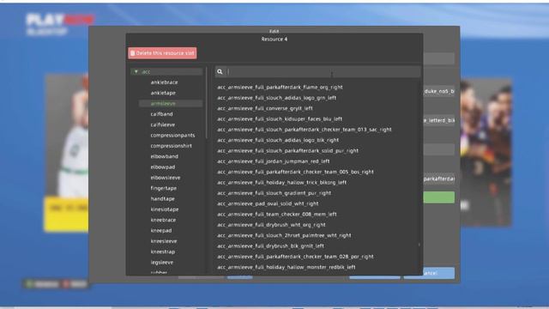Choose acc_armsleeve_full_holiday_hallow_trick_blkorg_left
This screenshot has height=309, width=549.
click(x=281, y=183)
